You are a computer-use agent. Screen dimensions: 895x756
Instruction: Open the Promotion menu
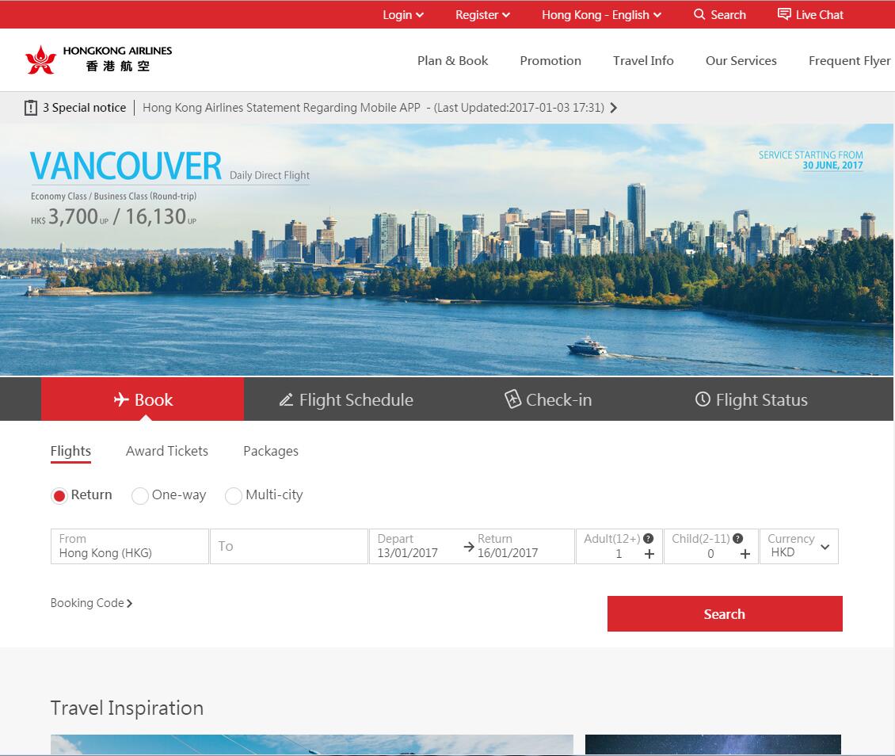550,60
